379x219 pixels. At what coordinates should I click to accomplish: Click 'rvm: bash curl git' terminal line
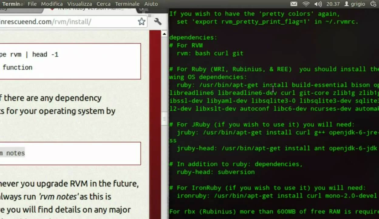210,53
